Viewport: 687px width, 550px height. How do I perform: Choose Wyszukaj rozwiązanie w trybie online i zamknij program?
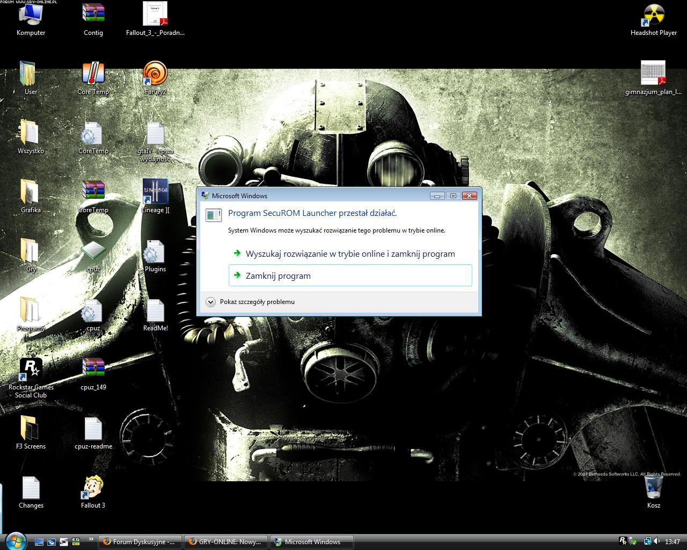(350, 254)
